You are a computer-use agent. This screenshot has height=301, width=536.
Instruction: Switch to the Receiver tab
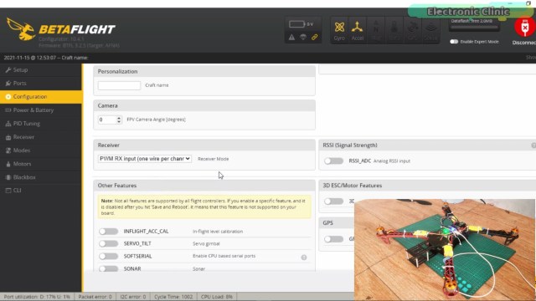[41, 137]
